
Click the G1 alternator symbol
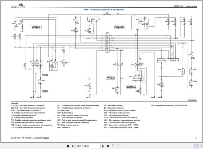coord(64,63)
